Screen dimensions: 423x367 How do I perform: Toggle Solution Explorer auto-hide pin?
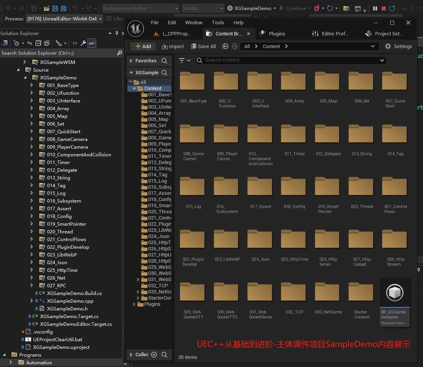(117, 33)
